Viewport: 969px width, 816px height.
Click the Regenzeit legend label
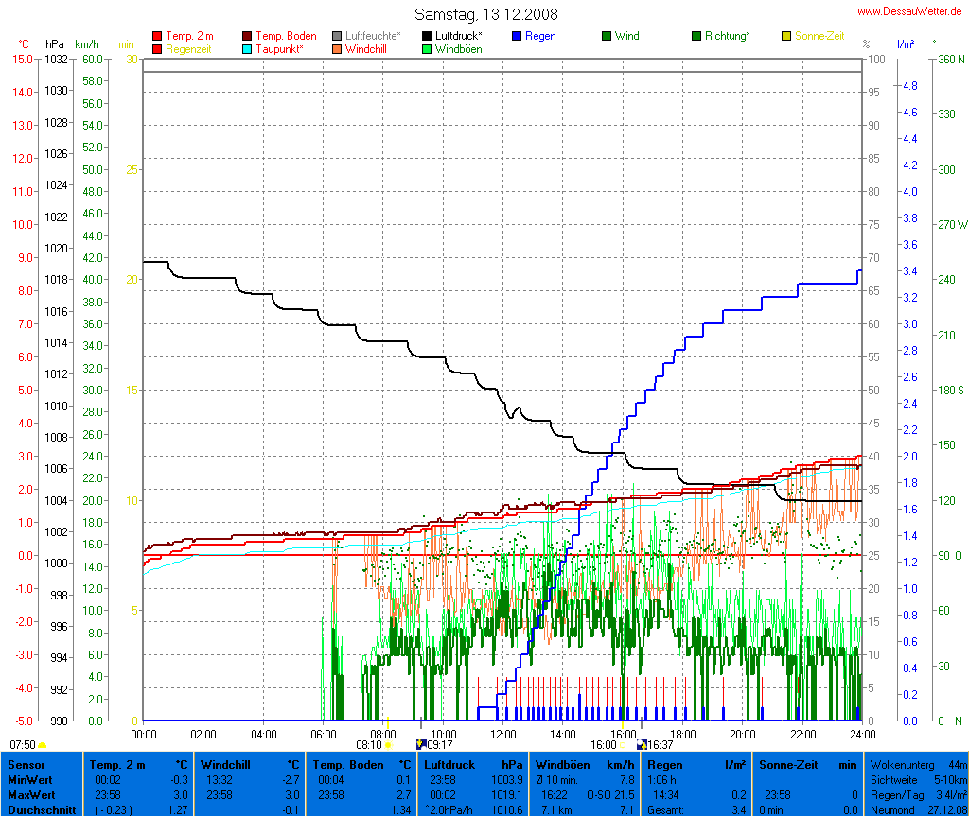pos(188,48)
